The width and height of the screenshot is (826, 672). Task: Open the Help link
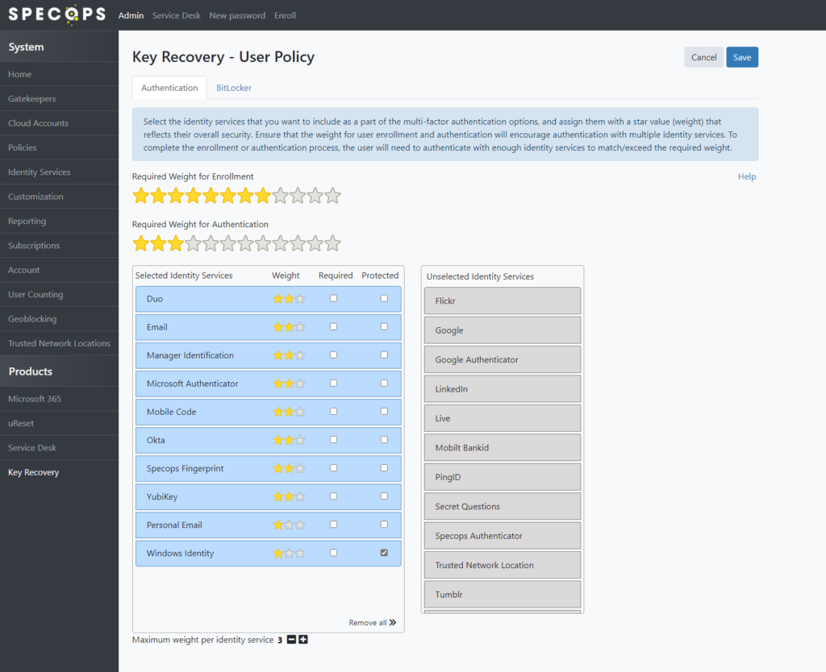point(746,176)
